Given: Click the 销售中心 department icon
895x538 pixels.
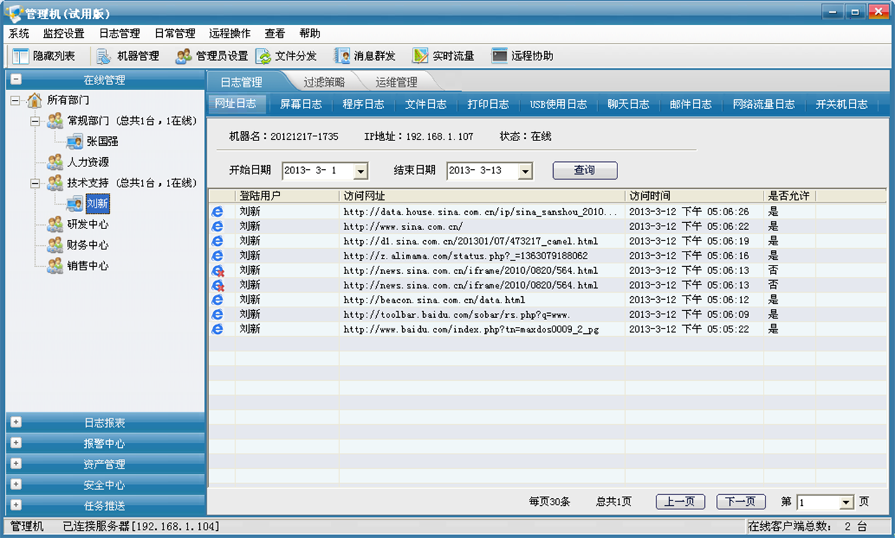Looking at the screenshot, I should point(55,266).
